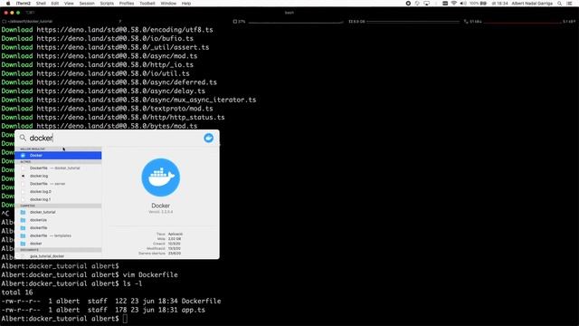Select the docker_tutorial folder result
This screenshot has height=326, width=579.
click(x=58, y=212)
